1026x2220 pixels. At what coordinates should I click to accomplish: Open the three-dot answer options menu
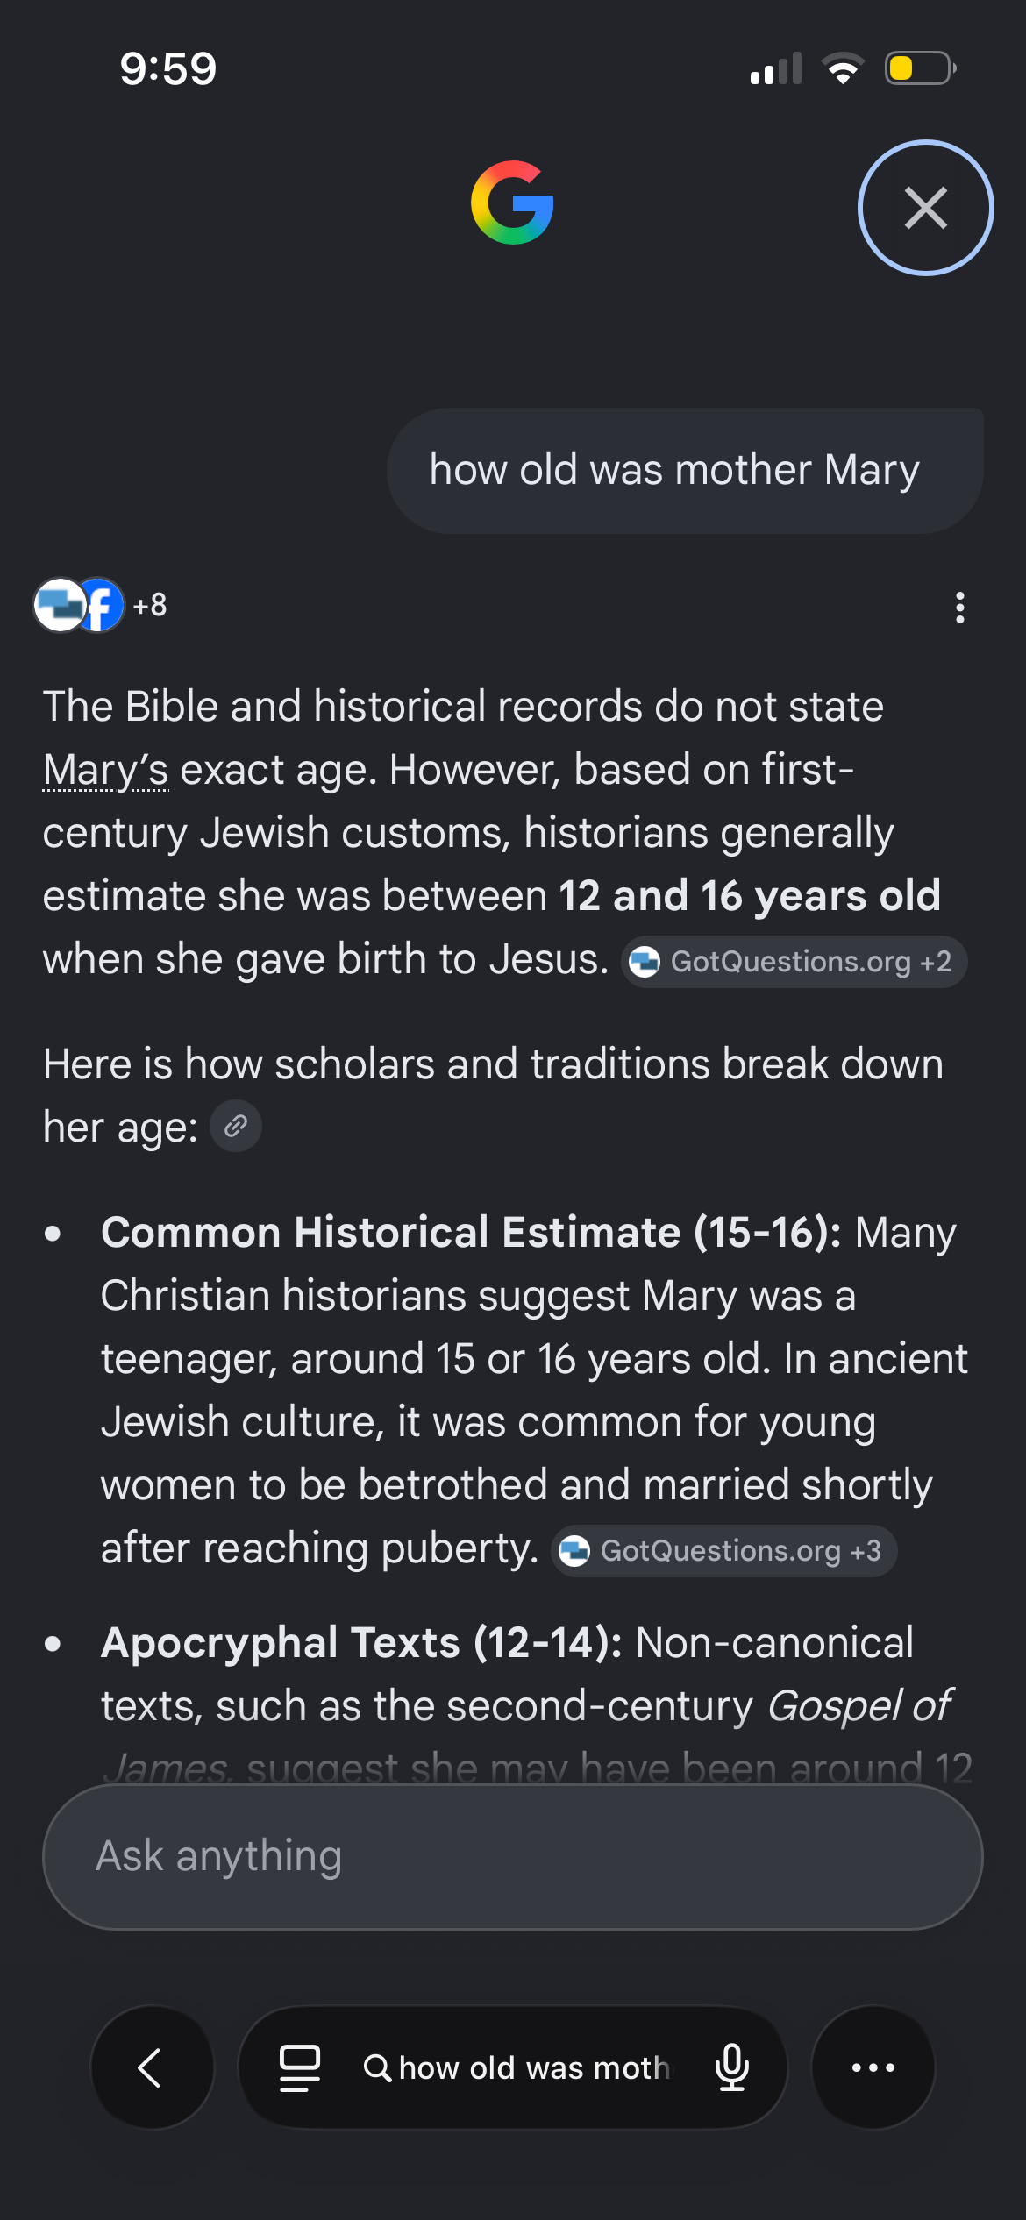960,607
